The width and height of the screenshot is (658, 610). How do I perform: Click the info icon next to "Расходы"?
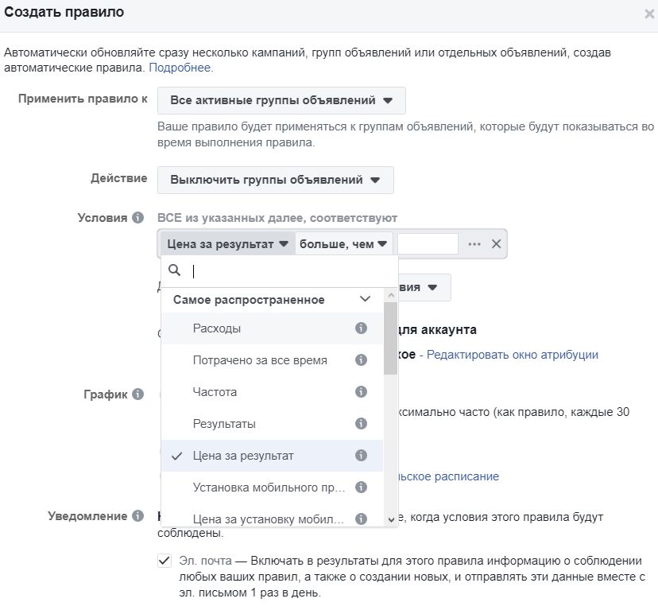(x=361, y=328)
